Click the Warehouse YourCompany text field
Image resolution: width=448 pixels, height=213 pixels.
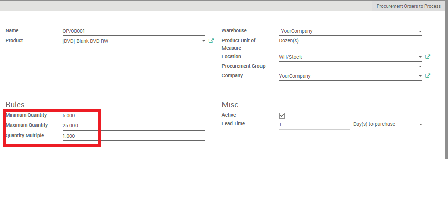click(348, 31)
